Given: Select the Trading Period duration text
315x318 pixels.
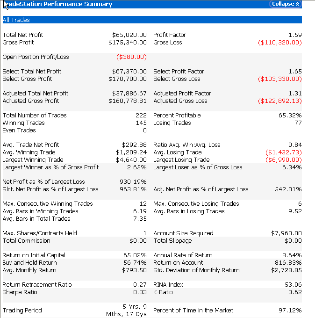Looking at the screenshot, I should click(x=126, y=311).
